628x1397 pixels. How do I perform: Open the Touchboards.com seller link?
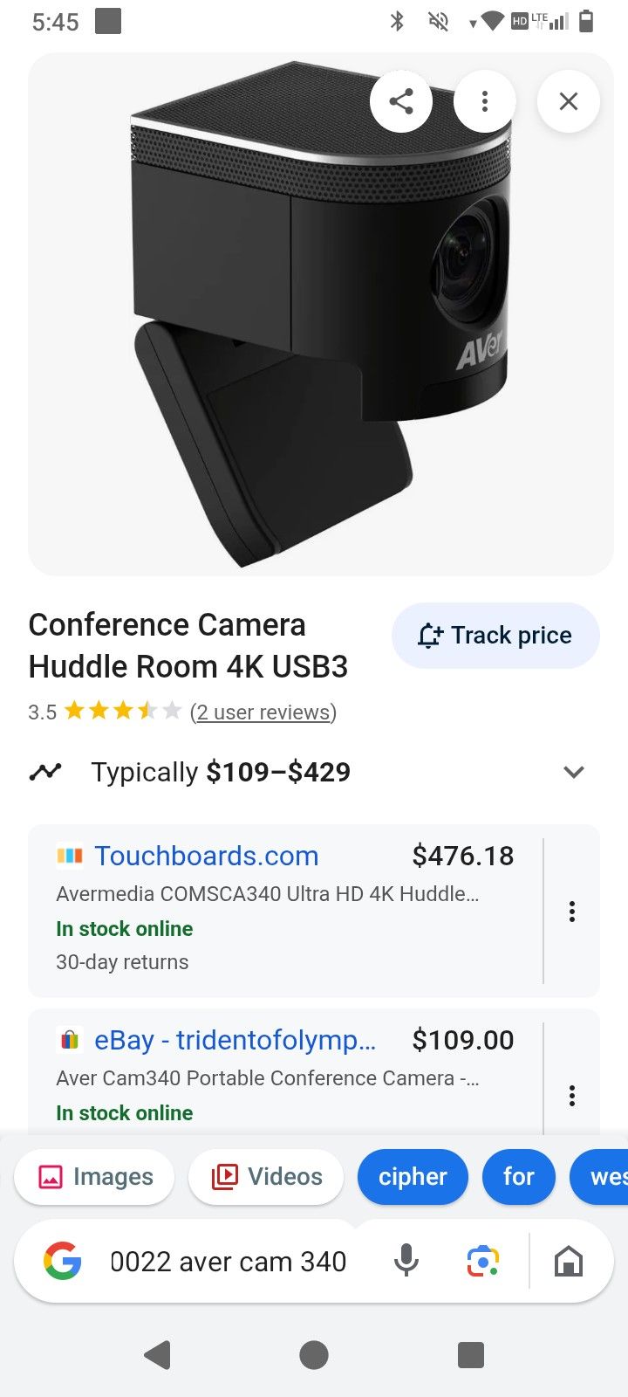(x=207, y=856)
